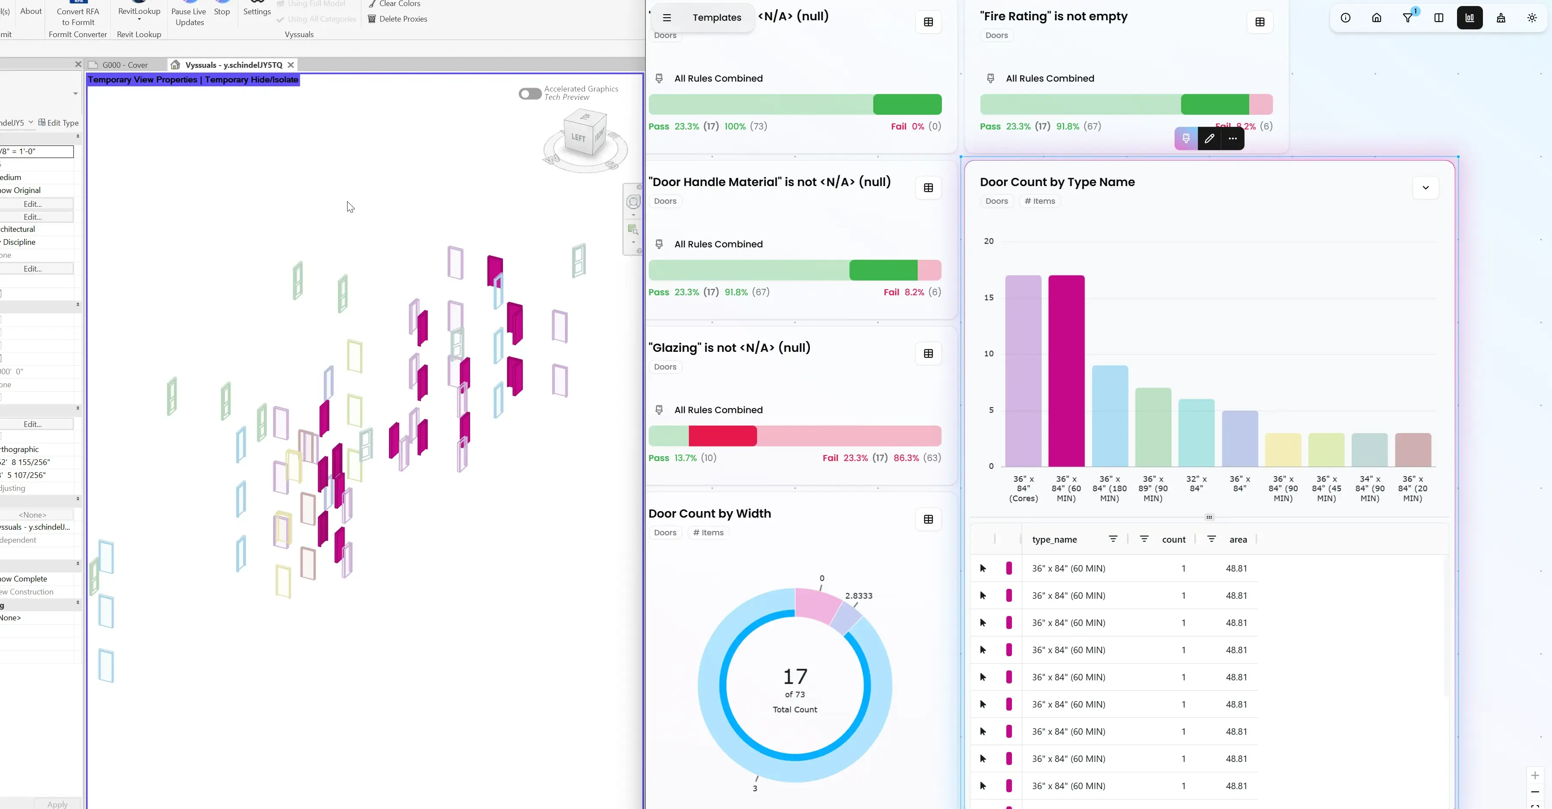The image size is (1552, 809).
Task: Open the Templates hamburger menu
Action: [x=667, y=17]
